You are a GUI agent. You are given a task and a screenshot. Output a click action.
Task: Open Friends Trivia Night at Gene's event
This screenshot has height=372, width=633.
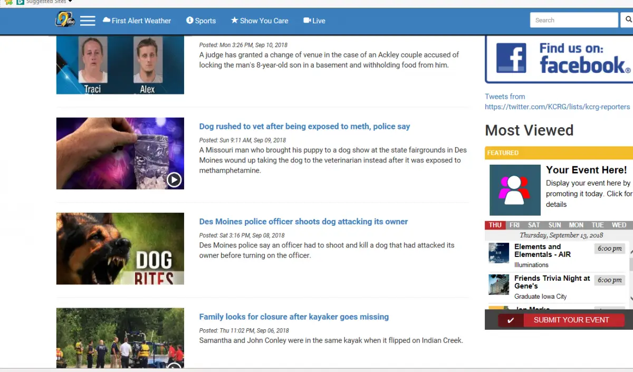(552, 282)
